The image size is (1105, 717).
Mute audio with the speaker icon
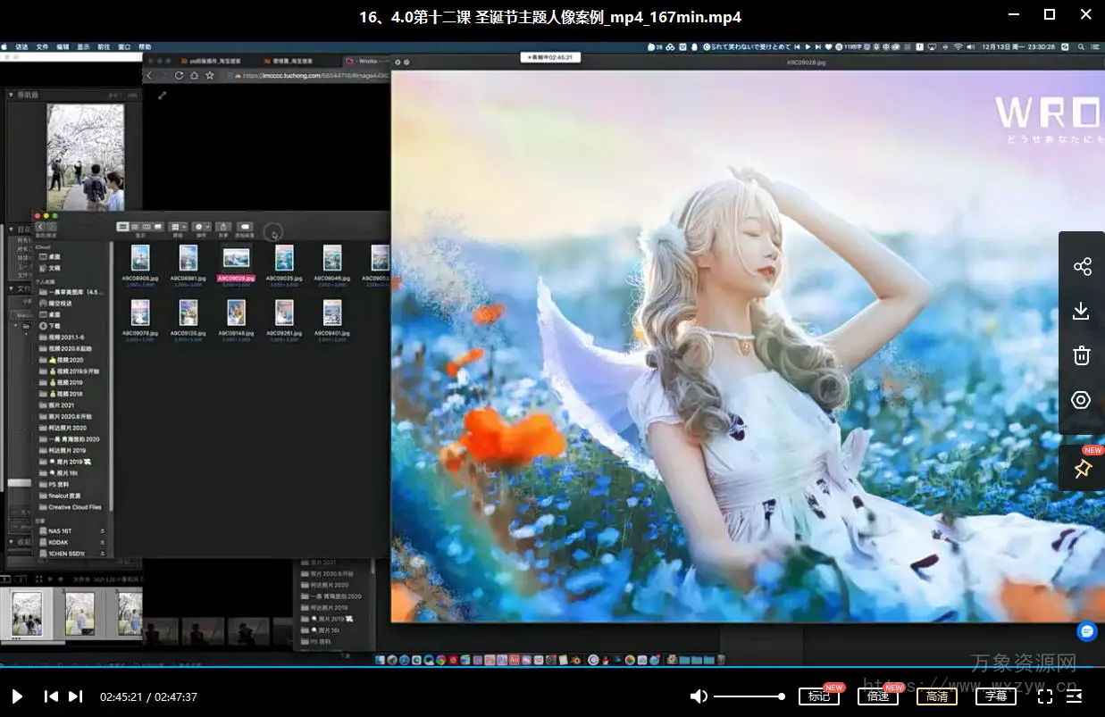pos(699,696)
